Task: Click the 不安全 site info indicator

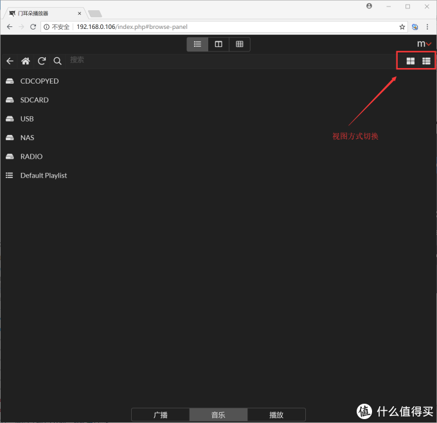Action: [57, 27]
